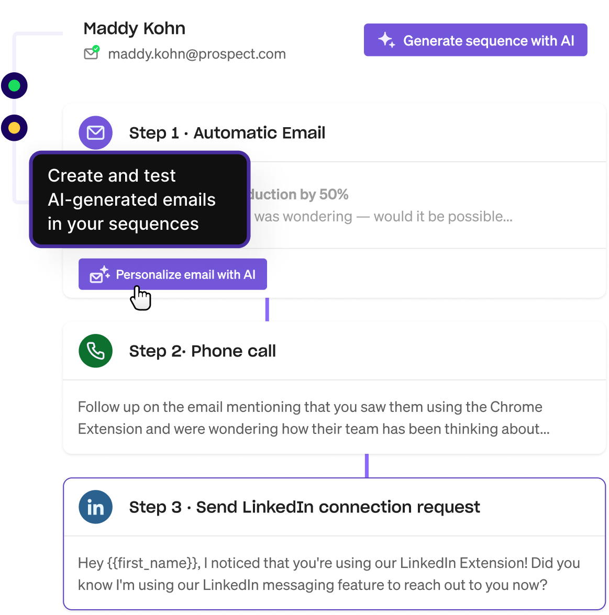Select the green phone icon for Step 2
Image resolution: width=609 pixels, height=615 pixels.
coord(95,351)
